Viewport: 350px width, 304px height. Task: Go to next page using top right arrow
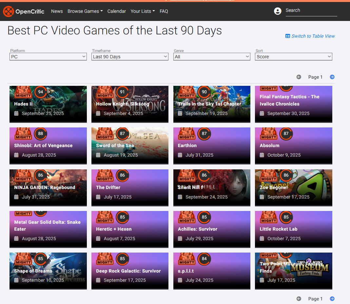[x=332, y=77]
